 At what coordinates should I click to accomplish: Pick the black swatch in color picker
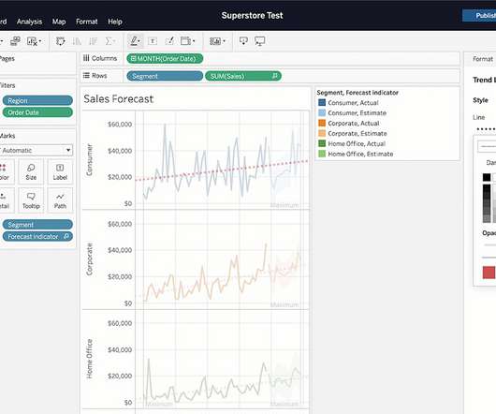point(487,177)
